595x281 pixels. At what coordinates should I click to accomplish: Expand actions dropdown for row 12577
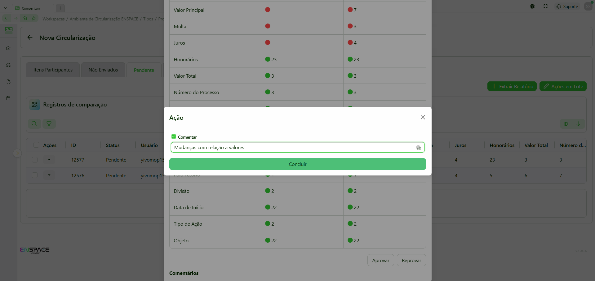coord(49,160)
